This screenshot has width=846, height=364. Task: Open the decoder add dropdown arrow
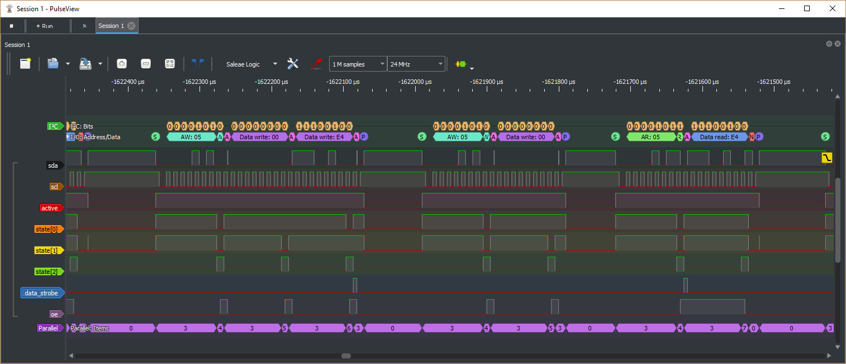click(x=472, y=68)
